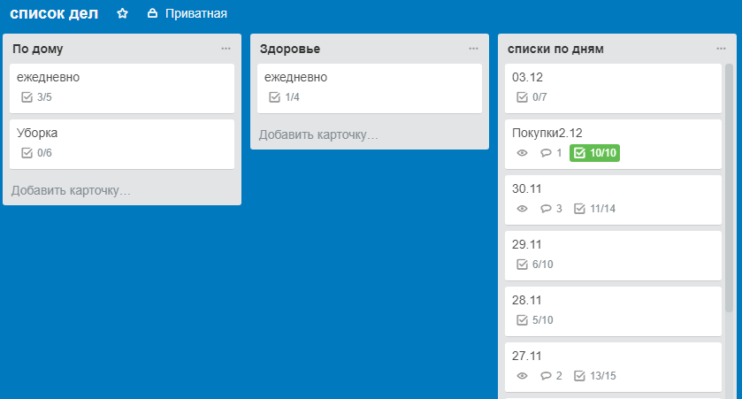742x399 pixels.
Task: Open the По дому list menu
Action: [x=226, y=49]
